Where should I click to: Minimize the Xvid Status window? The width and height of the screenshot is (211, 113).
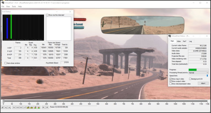click(57, 12)
